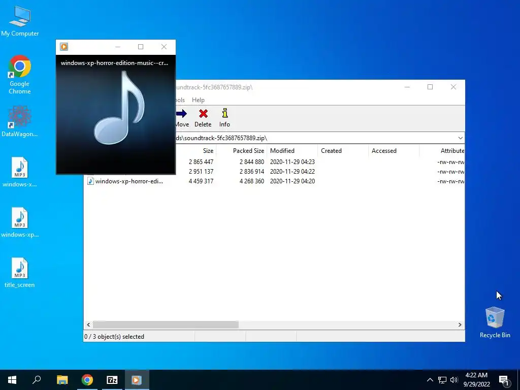
Task: Click the music note artwork in the media player
Action: point(119,108)
